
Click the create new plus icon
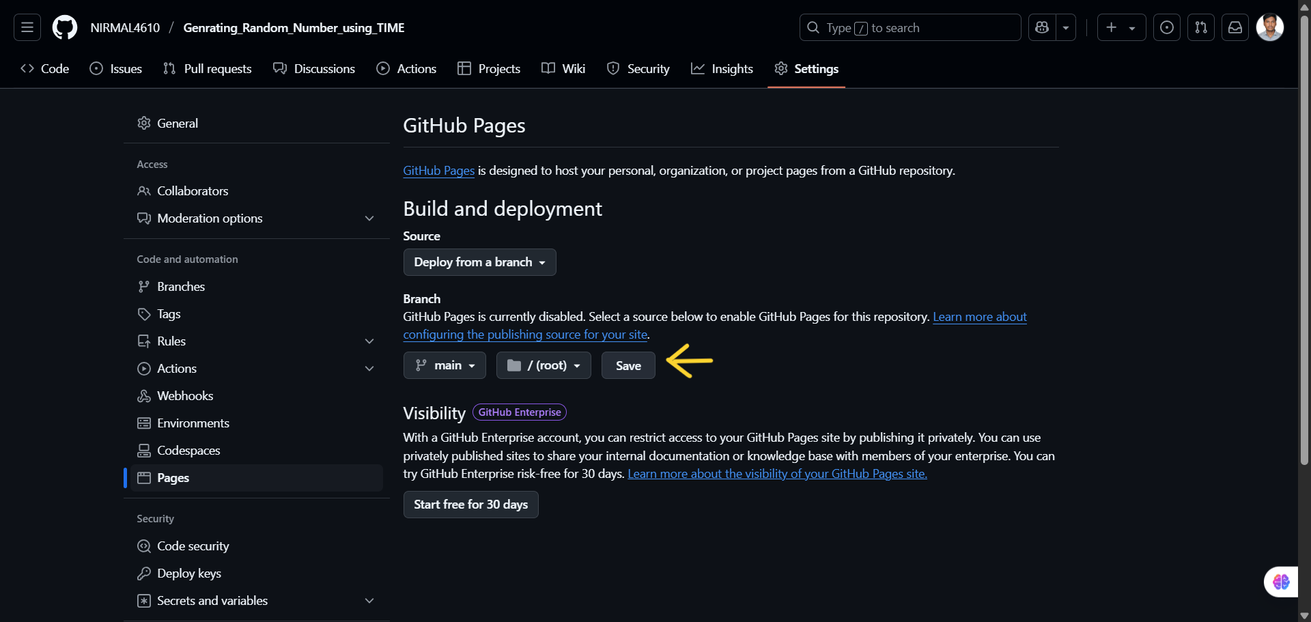1110,27
